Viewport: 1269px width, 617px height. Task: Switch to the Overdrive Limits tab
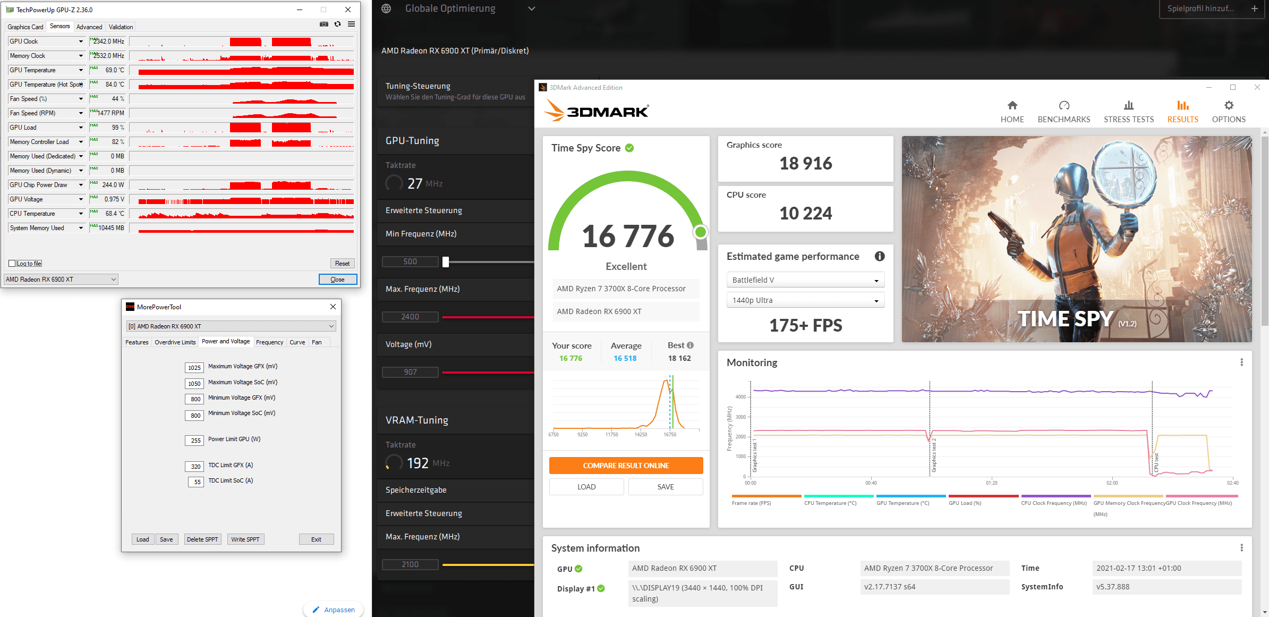pyautogui.click(x=175, y=342)
